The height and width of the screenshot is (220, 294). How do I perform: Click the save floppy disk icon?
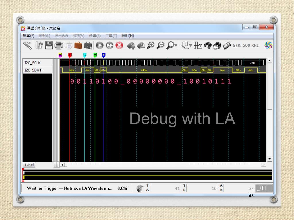point(49,45)
